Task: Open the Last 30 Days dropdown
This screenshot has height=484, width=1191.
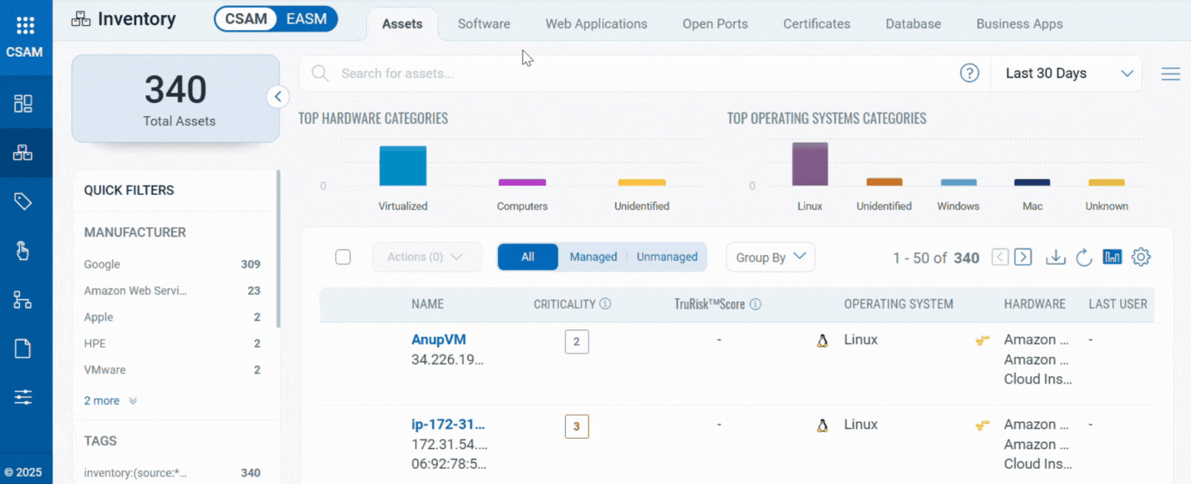Action: pos(1066,74)
